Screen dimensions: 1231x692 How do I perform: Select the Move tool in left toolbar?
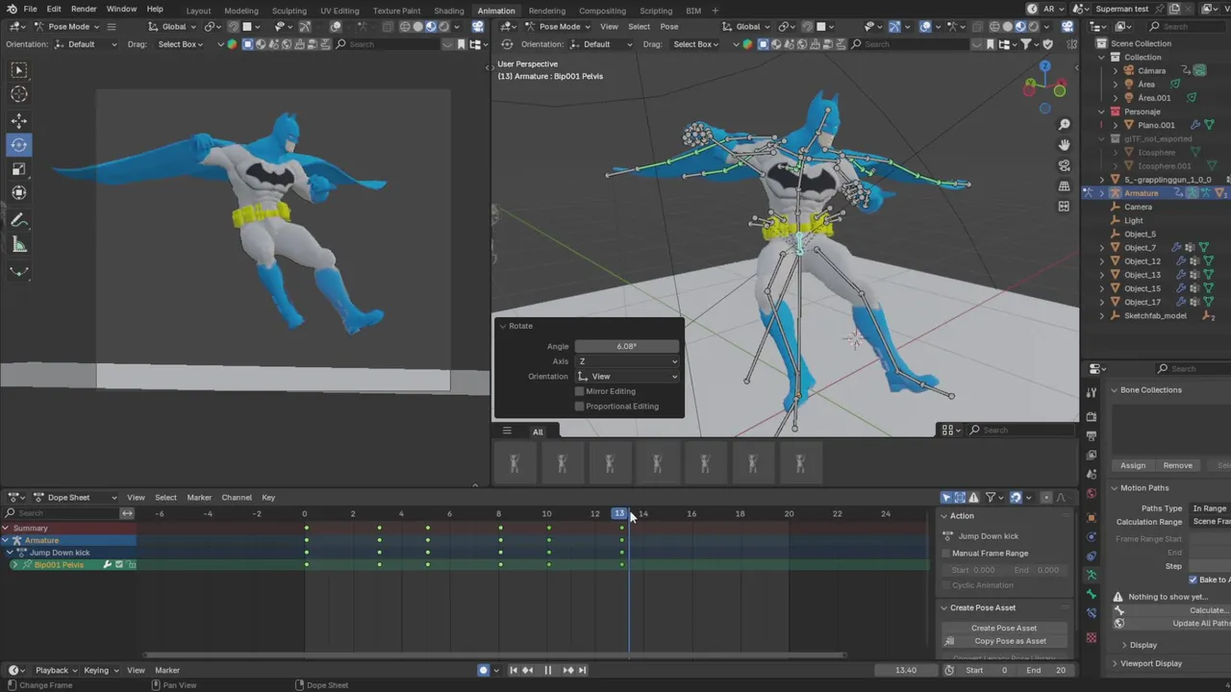tap(19, 120)
